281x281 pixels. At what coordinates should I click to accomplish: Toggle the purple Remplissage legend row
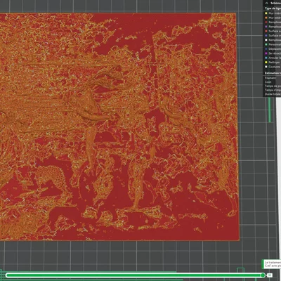pos(273,27)
